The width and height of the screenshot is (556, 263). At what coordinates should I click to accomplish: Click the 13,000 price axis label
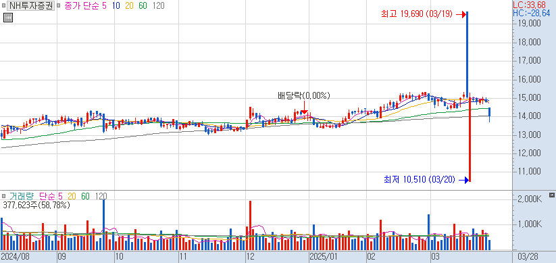pyautogui.click(x=529, y=135)
